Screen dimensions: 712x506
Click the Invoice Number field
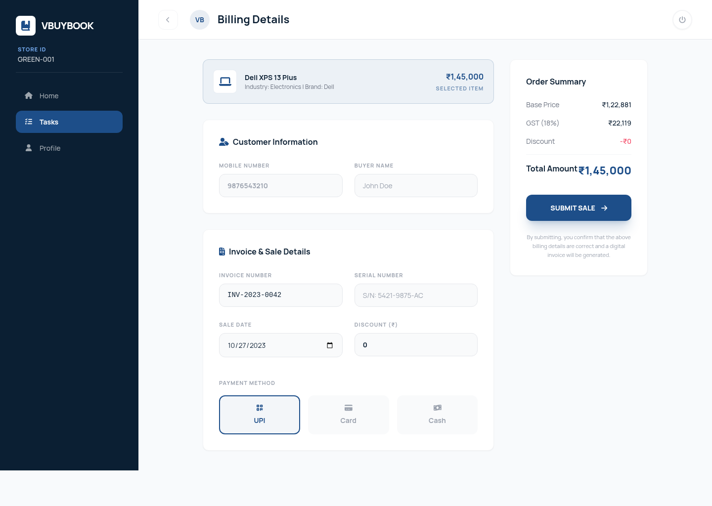pyautogui.click(x=281, y=295)
